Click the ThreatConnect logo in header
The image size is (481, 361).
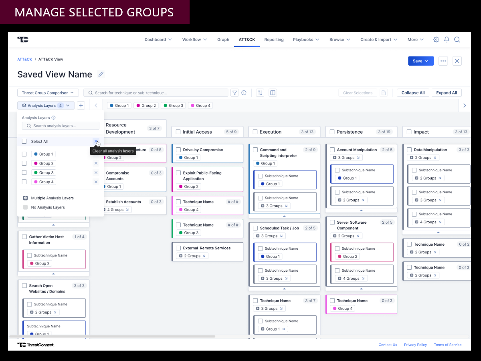(23, 39)
